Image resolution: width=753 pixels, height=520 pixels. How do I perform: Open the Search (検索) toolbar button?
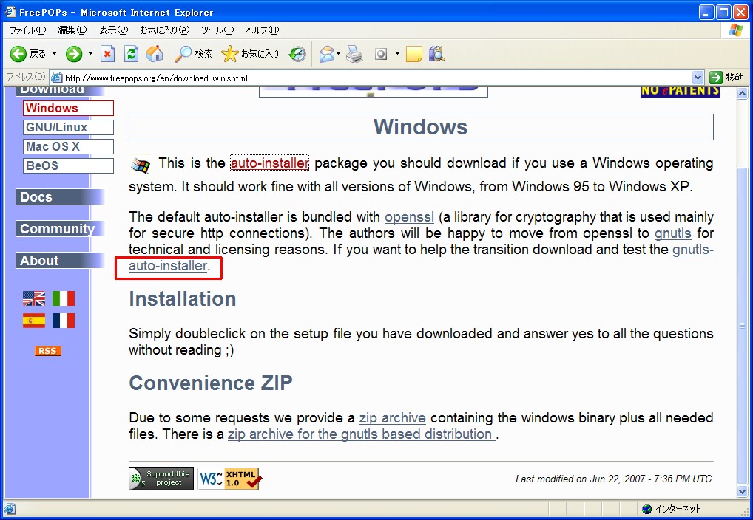194,54
